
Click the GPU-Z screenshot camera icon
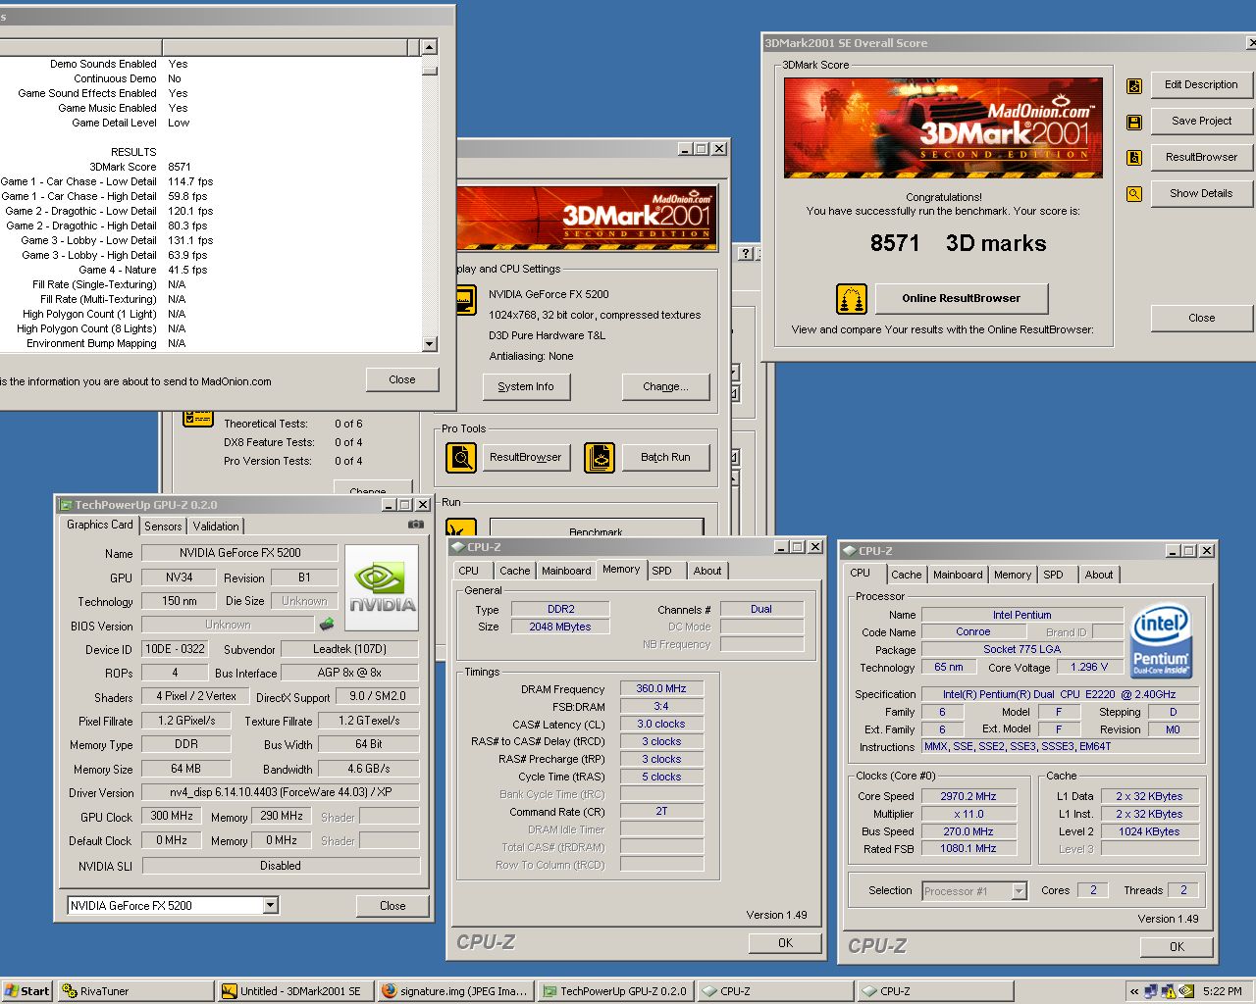tap(416, 525)
